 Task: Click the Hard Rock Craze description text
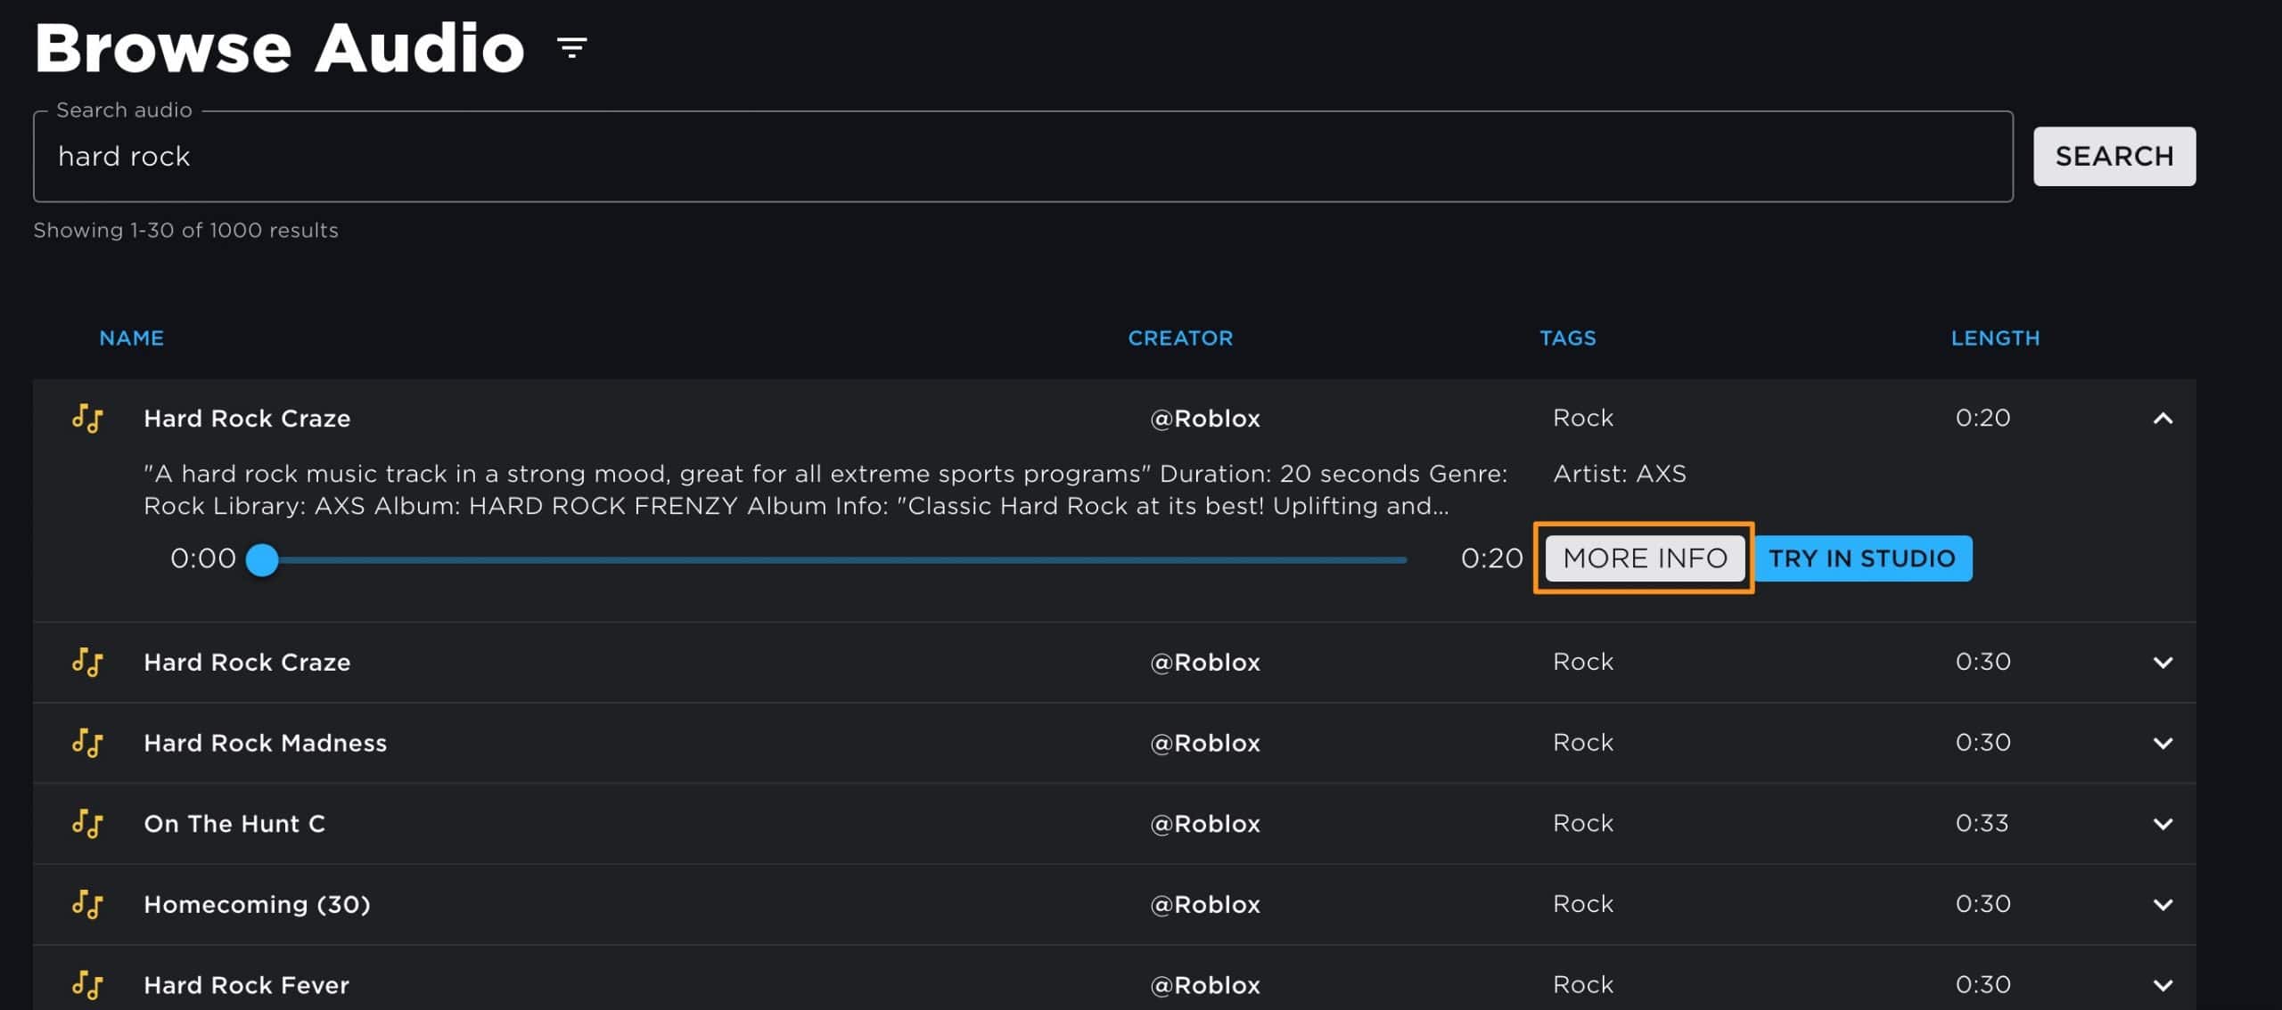[825, 490]
